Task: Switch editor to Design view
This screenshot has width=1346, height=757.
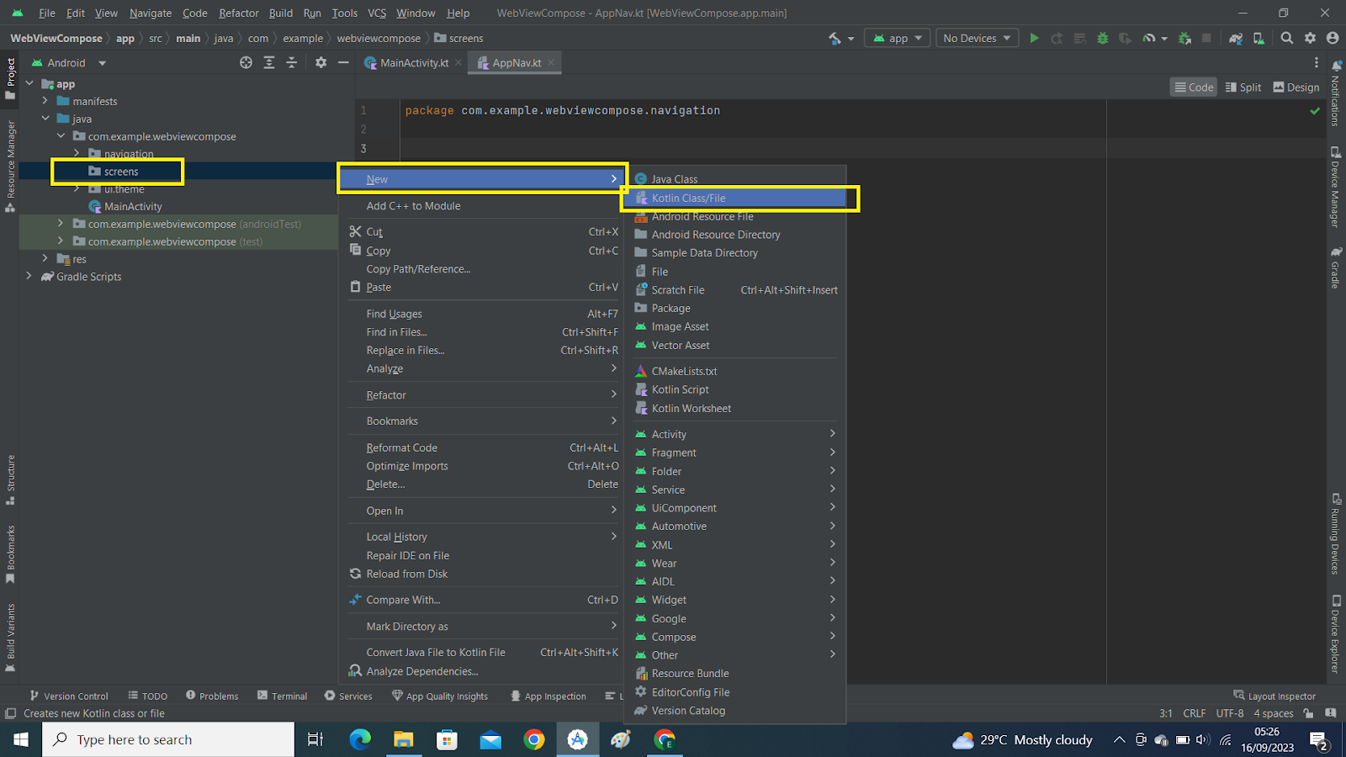Action: coord(1296,87)
